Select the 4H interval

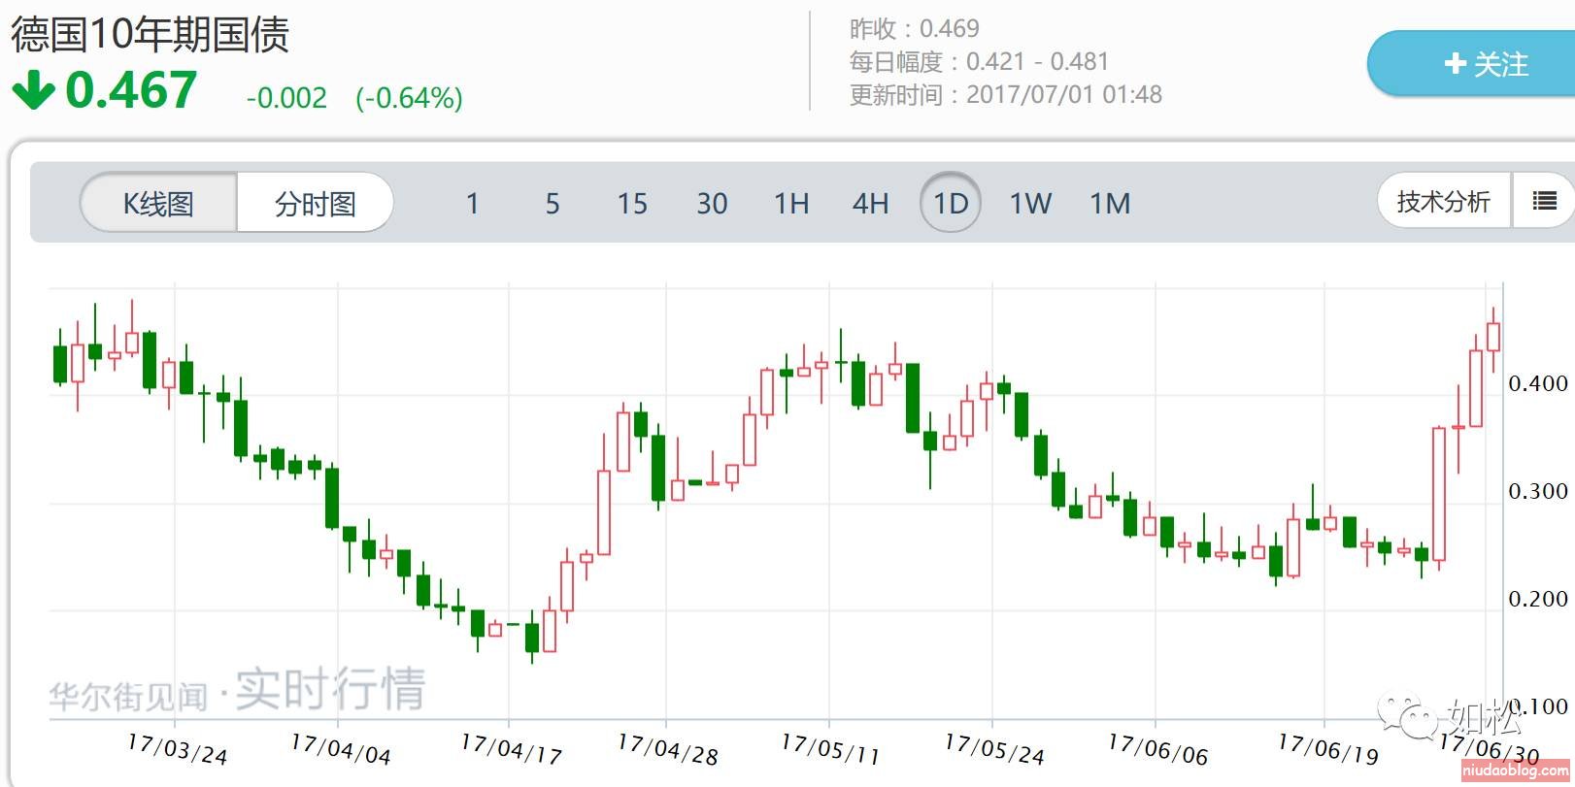(871, 204)
